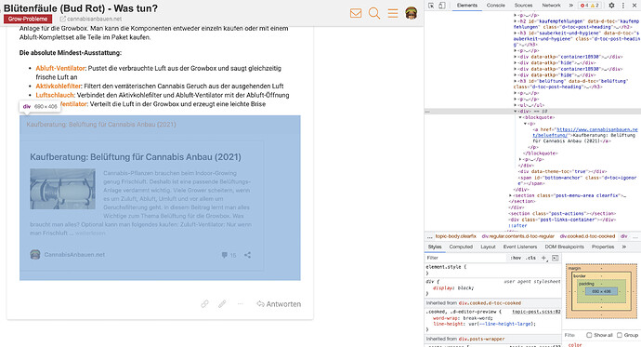Open onebox title Kaufberatung: Belüftung für Cannabis Anbau

point(136,157)
